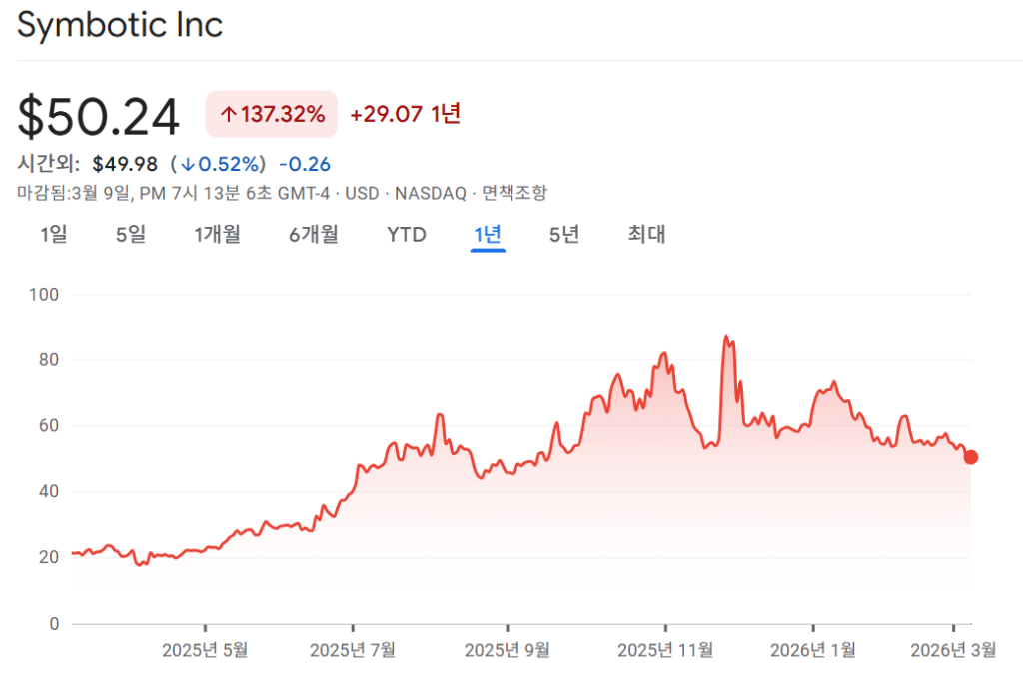Click the Symbotic Inc title

click(x=120, y=25)
